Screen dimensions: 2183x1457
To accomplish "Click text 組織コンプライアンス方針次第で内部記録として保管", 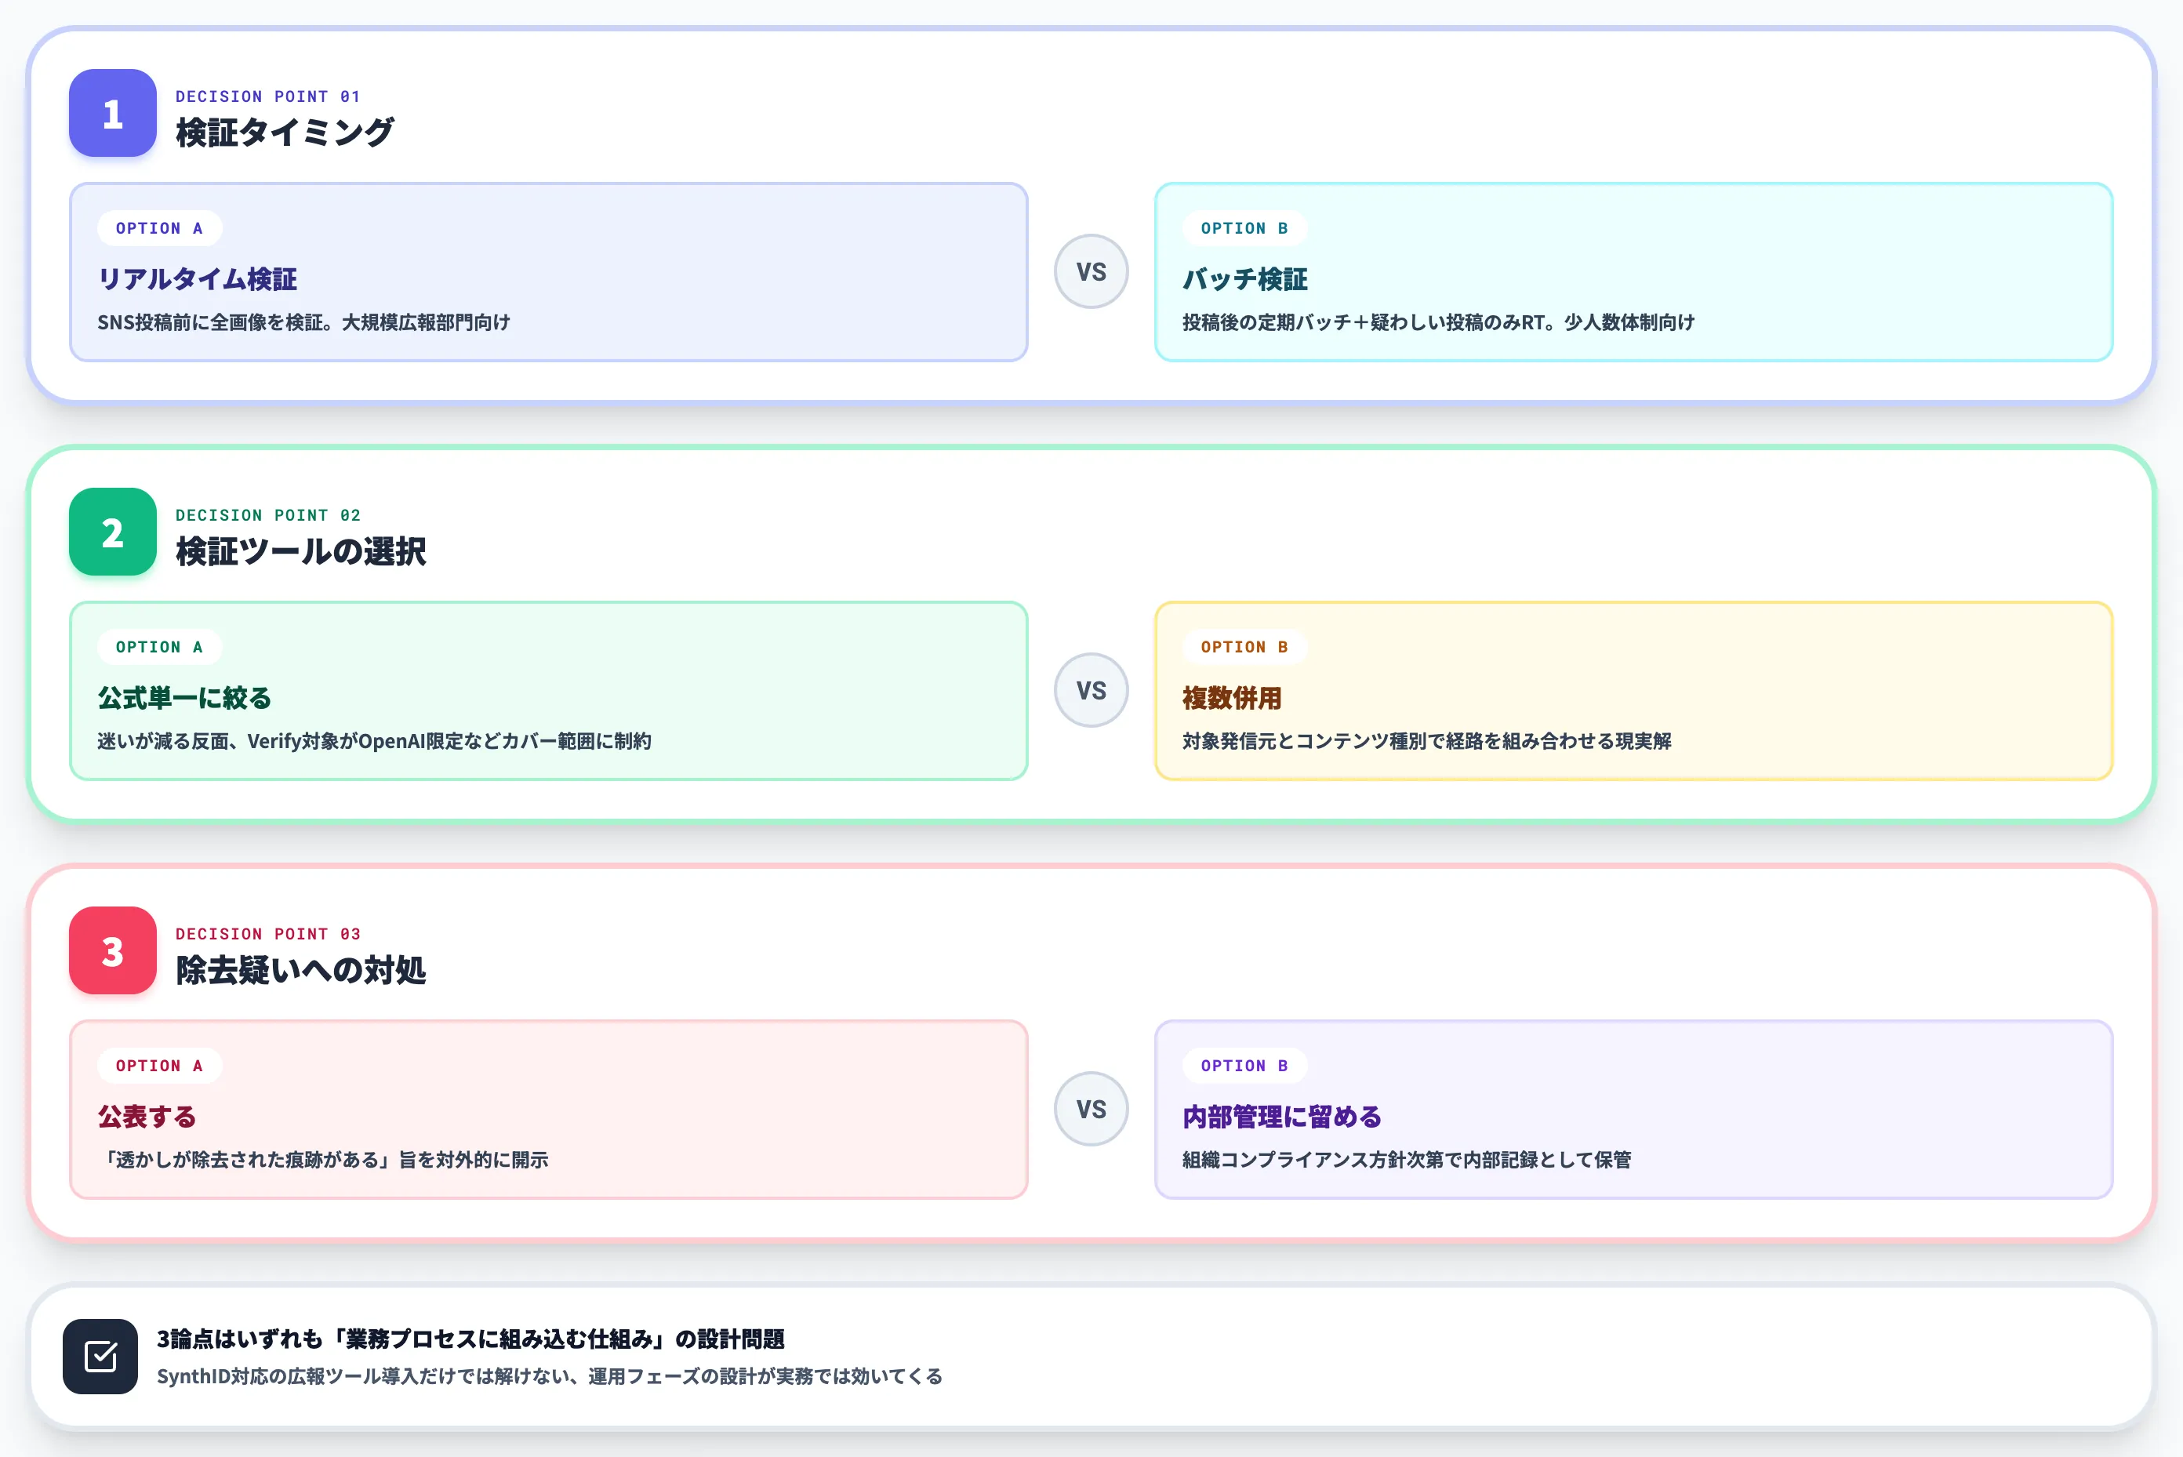I will (x=1407, y=1160).
